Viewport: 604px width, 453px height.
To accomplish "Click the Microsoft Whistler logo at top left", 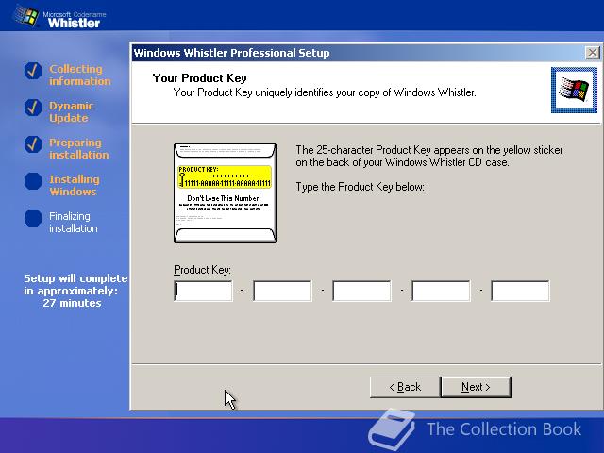I will click(x=59, y=18).
